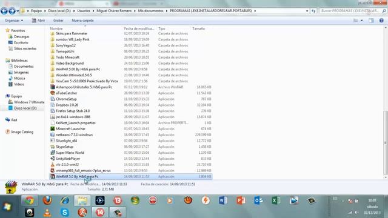388x218 pixels.
Task: Click Usuarios in the address breadcrumb
Action: 84,11
